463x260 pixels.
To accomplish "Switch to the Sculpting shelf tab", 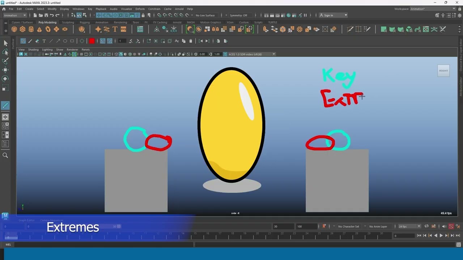I will point(68,22).
